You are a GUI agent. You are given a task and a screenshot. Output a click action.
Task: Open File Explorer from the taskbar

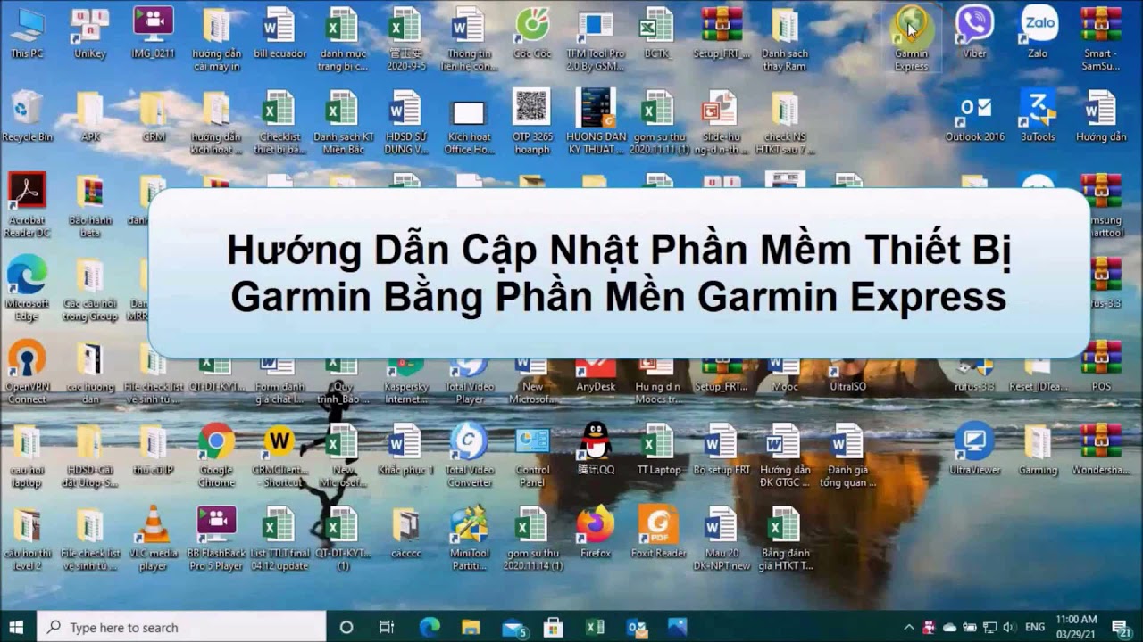(x=471, y=627)
